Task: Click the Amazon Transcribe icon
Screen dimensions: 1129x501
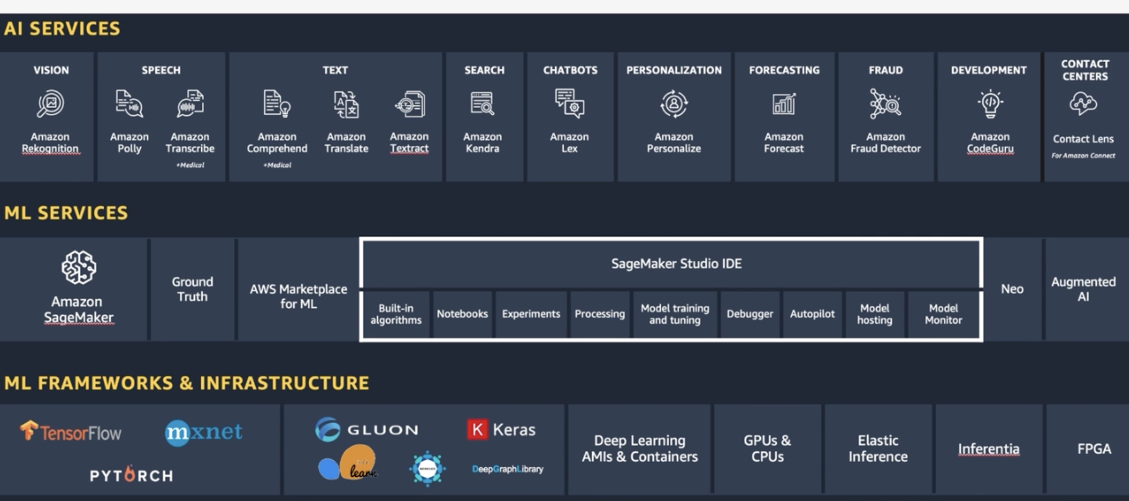Action: 190,103
